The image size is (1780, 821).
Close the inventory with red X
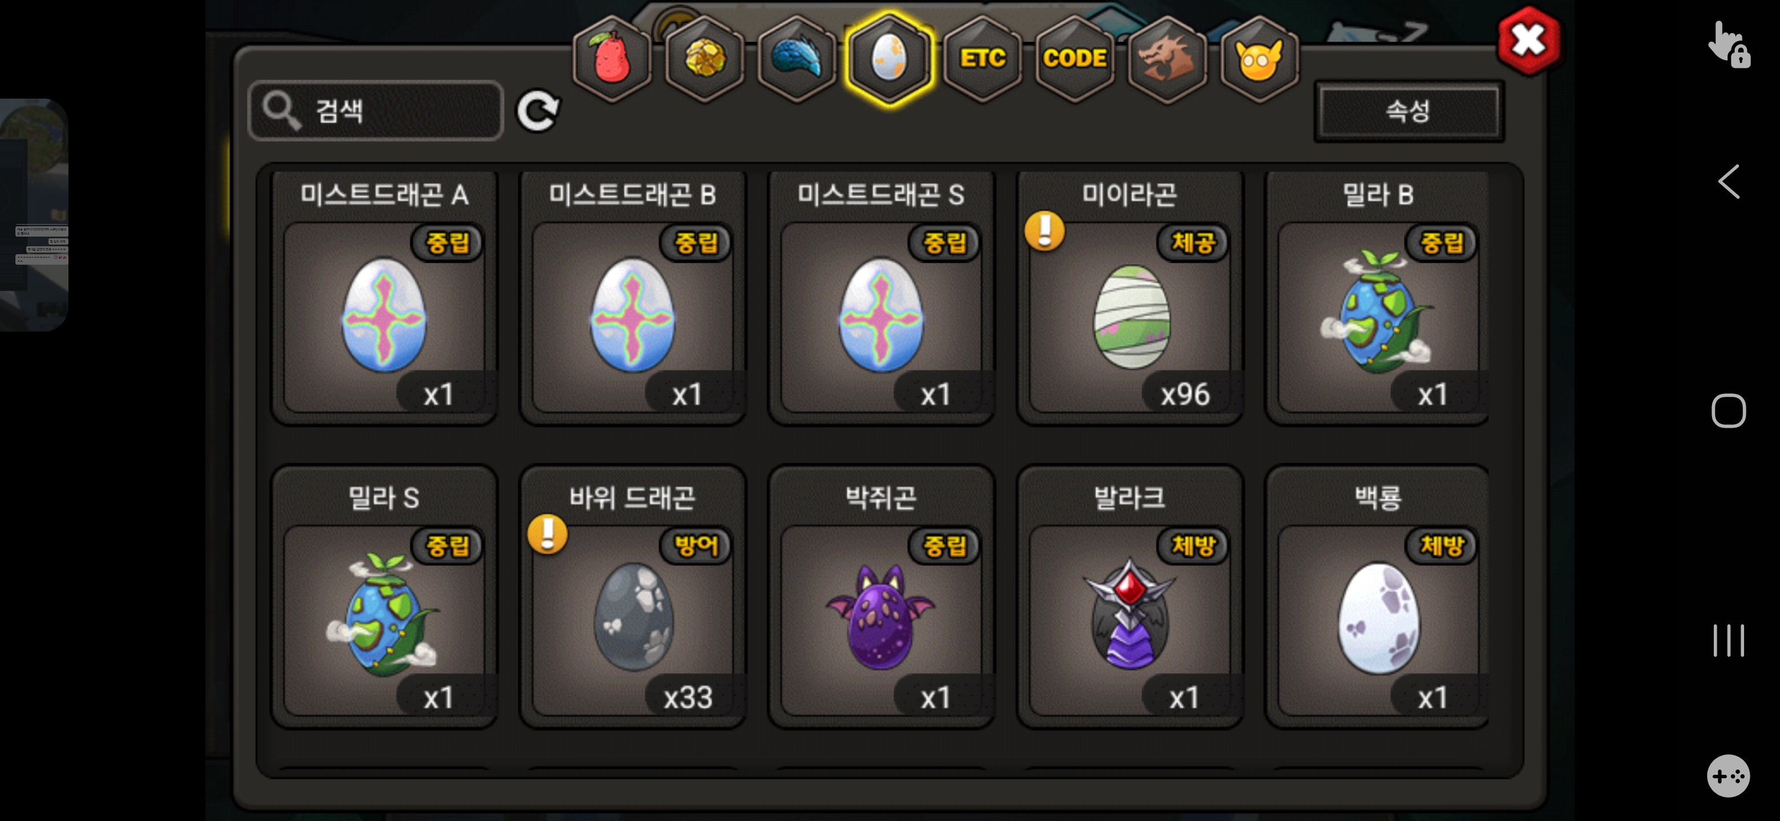tap(1528, 40)
